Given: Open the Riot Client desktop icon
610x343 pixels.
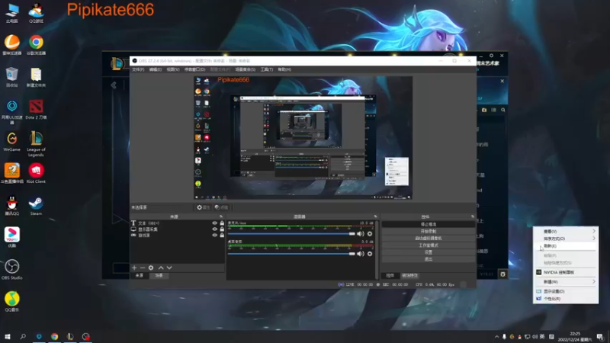Looking at the screenshot, I should point(36,173).
